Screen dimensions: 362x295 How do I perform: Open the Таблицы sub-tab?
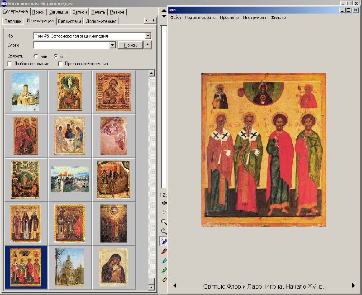tap(14, 21)
